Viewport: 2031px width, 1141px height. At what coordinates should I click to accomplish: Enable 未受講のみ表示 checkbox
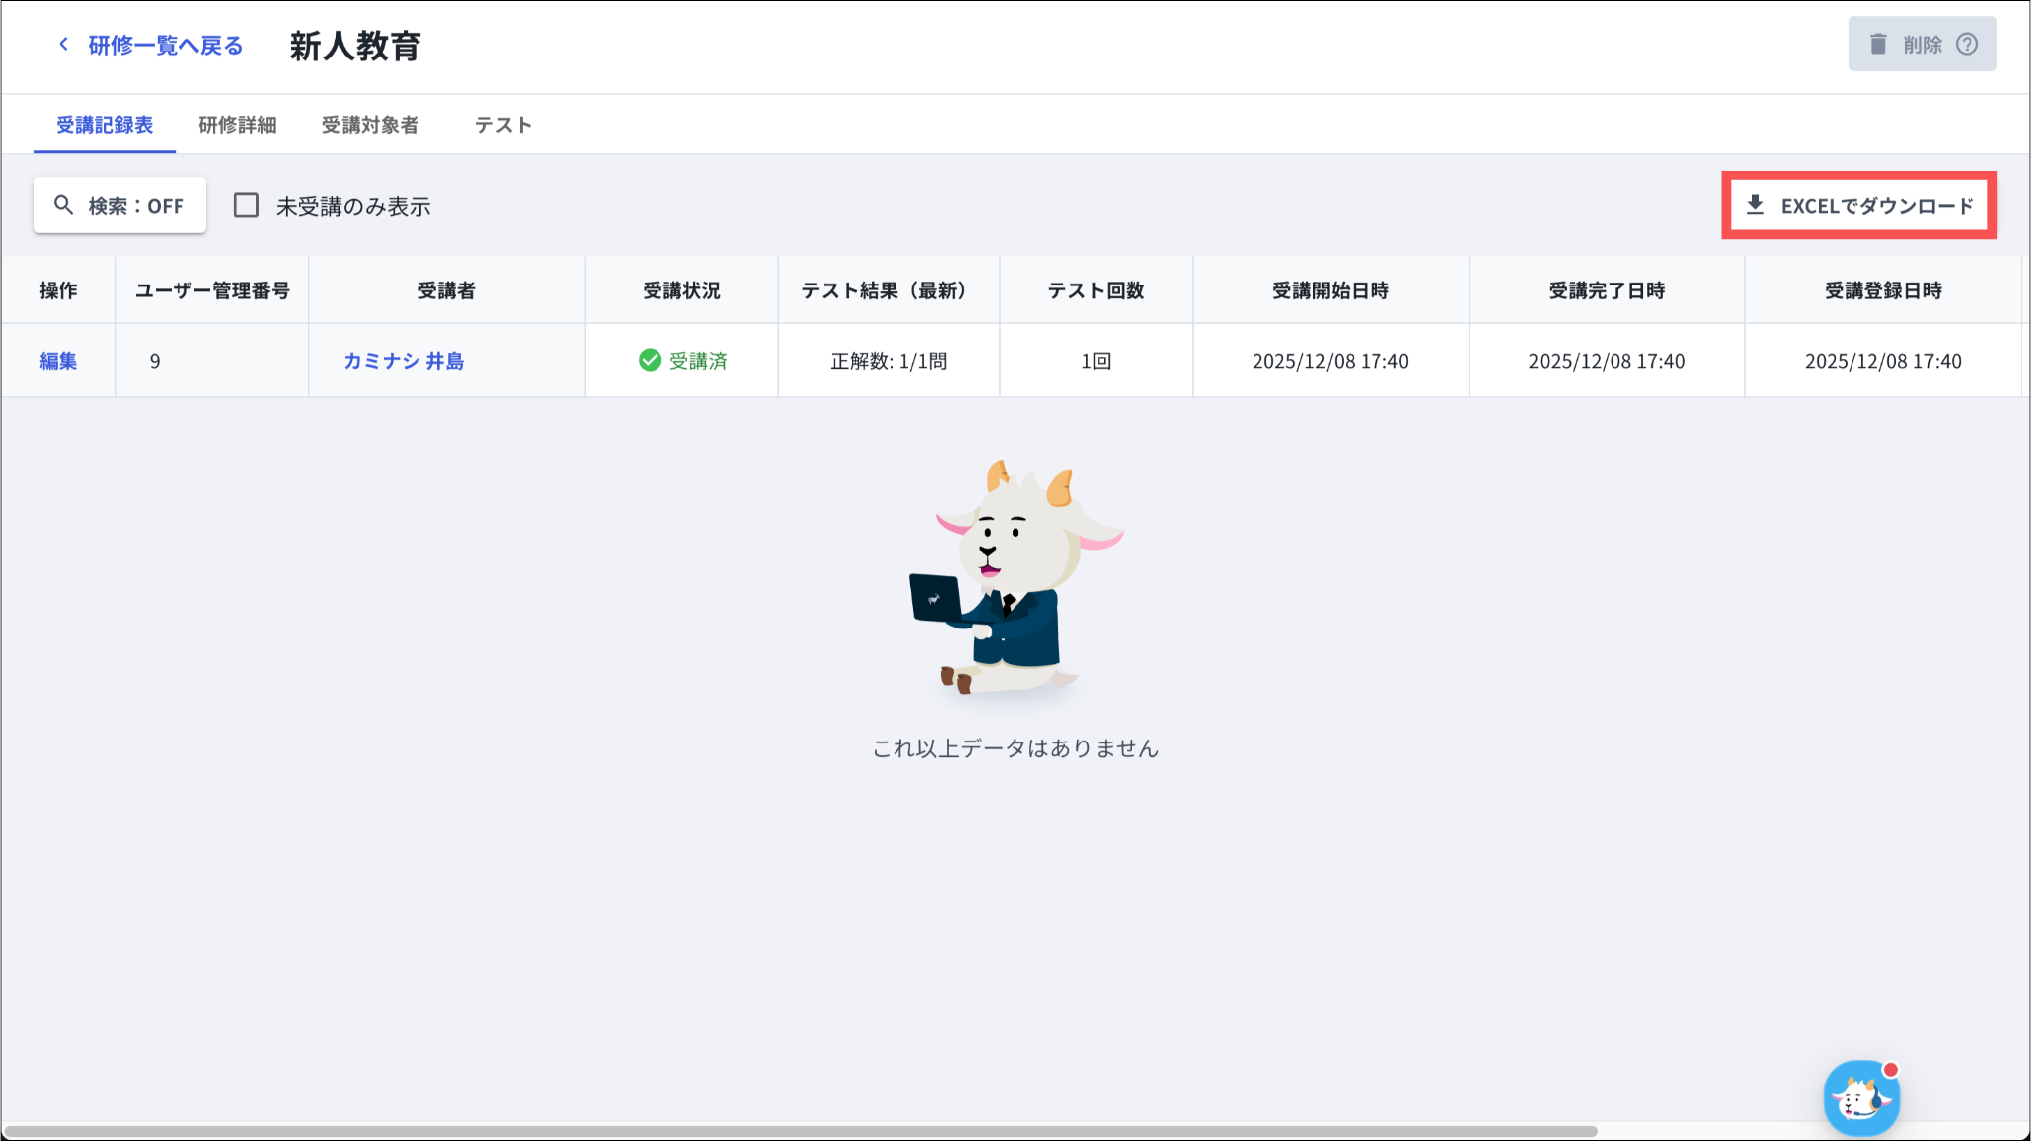[x=246, y=205]
